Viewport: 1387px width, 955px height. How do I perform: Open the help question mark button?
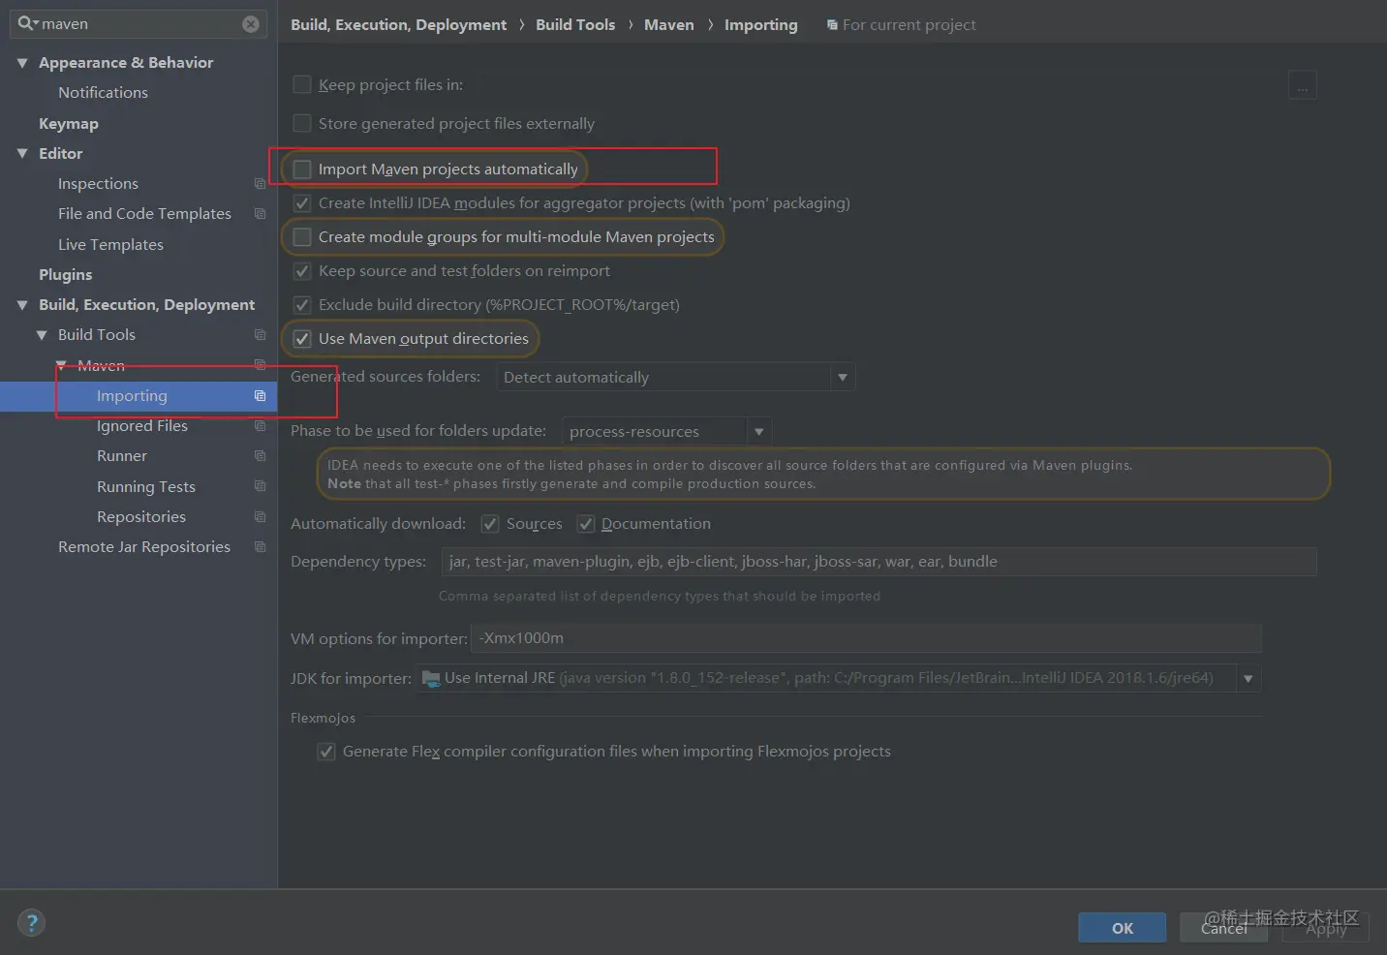click(31, 923)
